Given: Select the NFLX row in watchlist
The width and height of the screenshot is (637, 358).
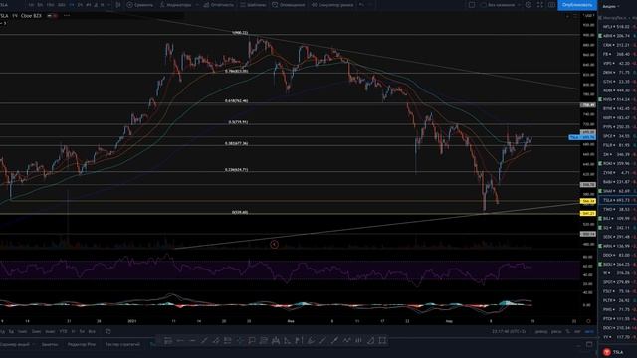Looking at the screenshot, I should coord(618,27).
